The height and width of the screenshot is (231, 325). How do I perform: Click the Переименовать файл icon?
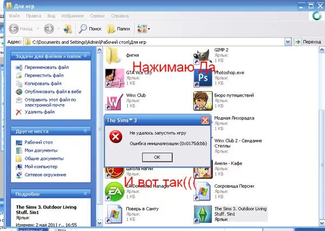[x=19, y=67]
